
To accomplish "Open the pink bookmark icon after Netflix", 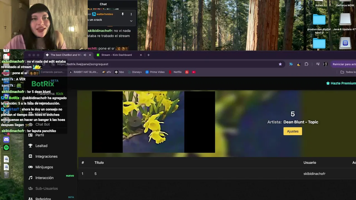I will (x=187, y=72).
